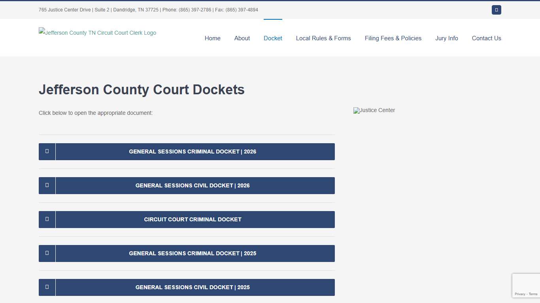Click the Jefferson County Circuit Court Clerk logo
The height and width of the screenshot is (303, 540).
pyautogui.click(x=97, y=33)
